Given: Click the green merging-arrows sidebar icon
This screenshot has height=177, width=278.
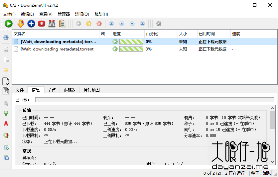Looking at the screenshot, I should coord(6,113).
